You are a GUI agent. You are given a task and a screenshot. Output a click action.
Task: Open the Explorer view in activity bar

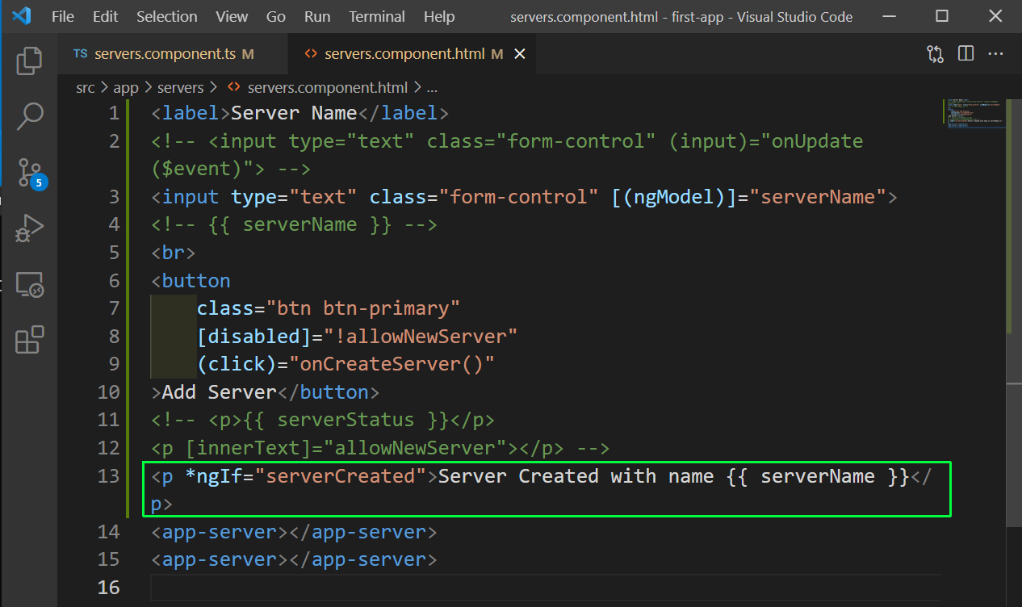29,61
